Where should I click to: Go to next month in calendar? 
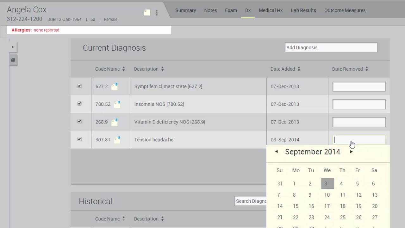[x=351, y=152]
